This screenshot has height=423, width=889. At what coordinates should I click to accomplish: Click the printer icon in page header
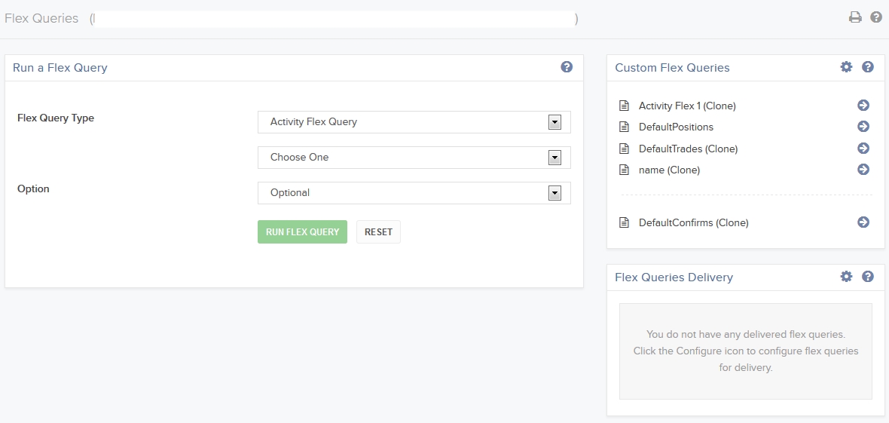pos(855,17)
